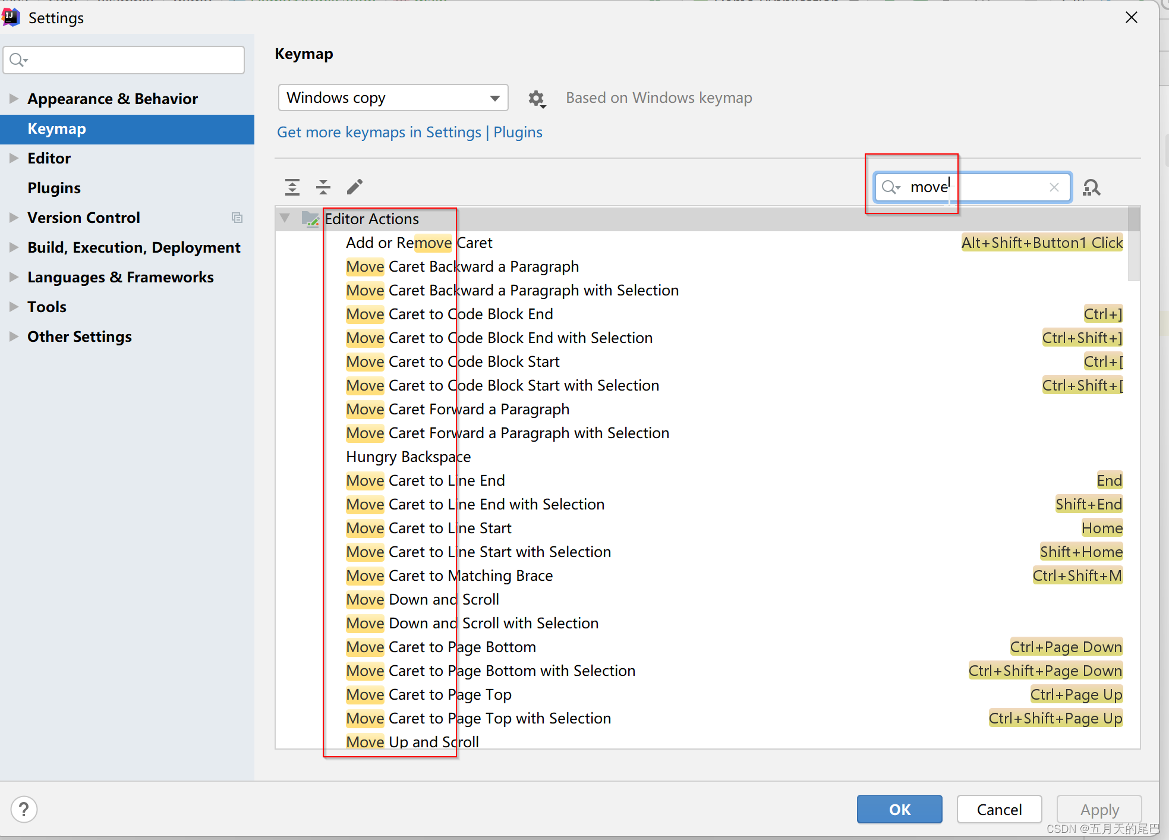Image resolution: width=1169 pixels, height=840 pixels.
Task: Click the help question mark icon
Action: coord(24,809)
